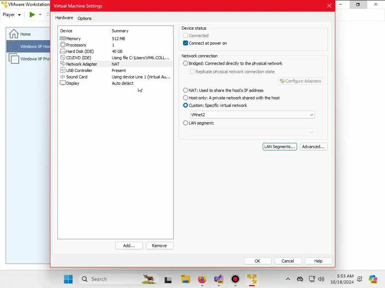Switch to the Options tab
The image size is (385, 288).
click(85, 18)
